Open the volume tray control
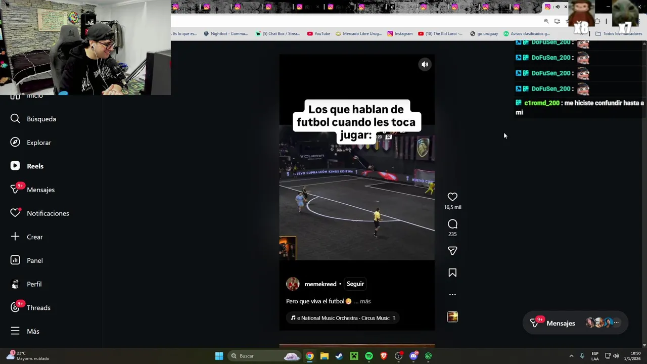Viewport: 647px width, 364px height. tap(616, 356)
